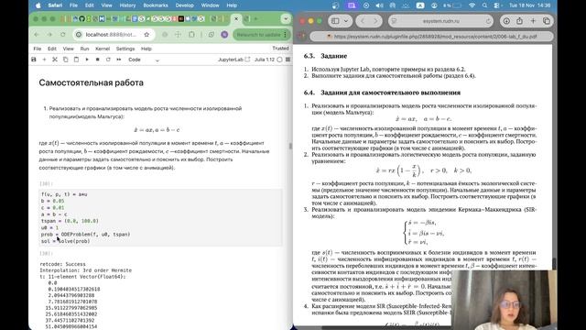Viewport: 586px width, 330px height.
Task: Close the active Chrome tab
Action: point(236,18)
